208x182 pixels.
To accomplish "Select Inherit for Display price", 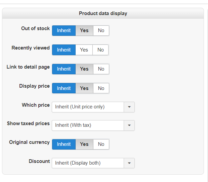I will point(64,88).
